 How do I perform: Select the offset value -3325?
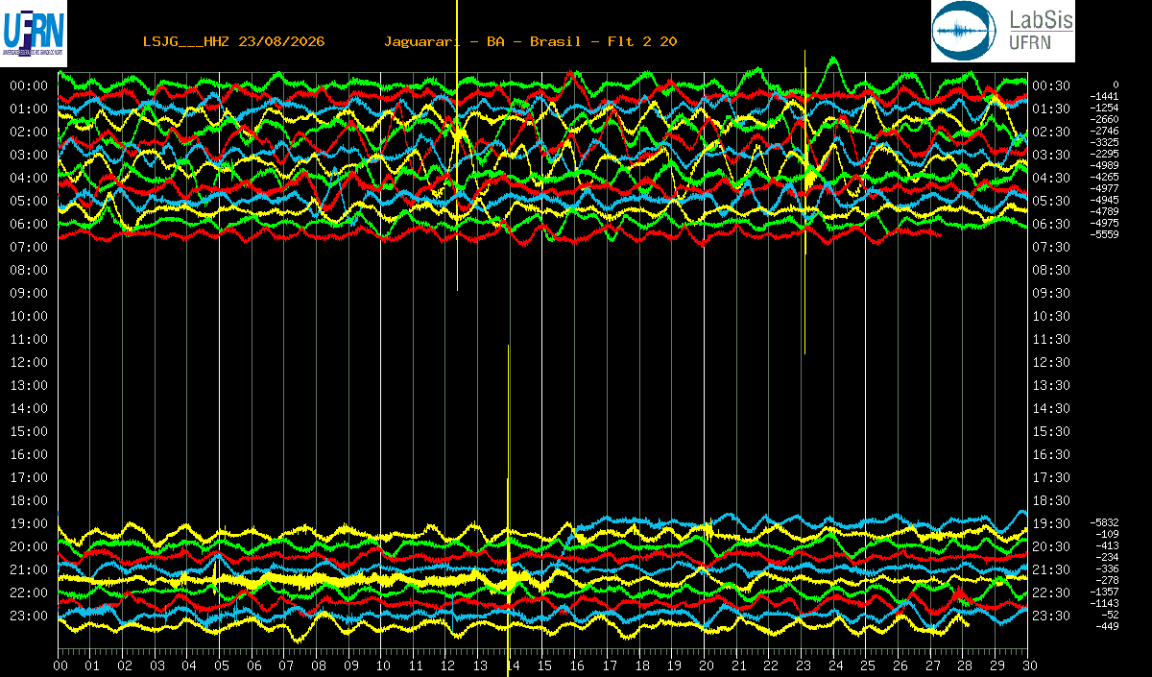1105,142
